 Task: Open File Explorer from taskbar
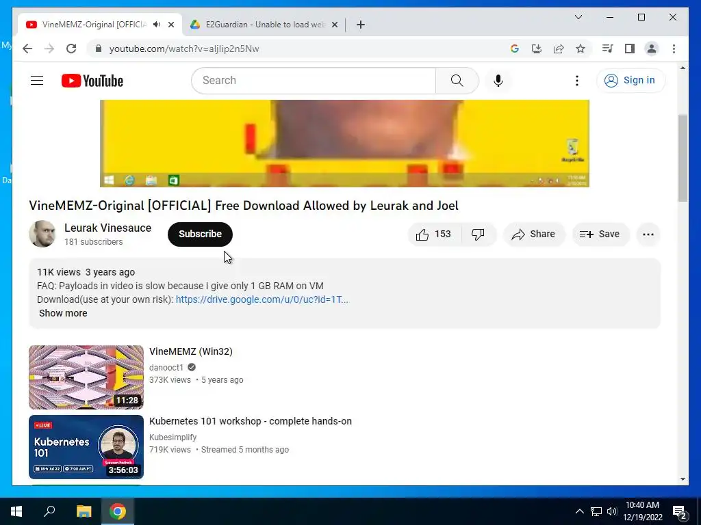pos(84,511)
